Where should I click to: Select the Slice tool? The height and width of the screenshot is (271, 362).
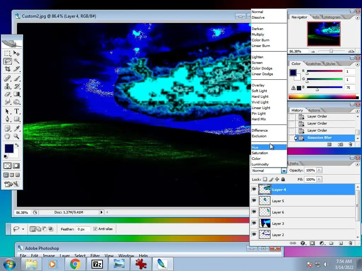[x=16, y=69]
